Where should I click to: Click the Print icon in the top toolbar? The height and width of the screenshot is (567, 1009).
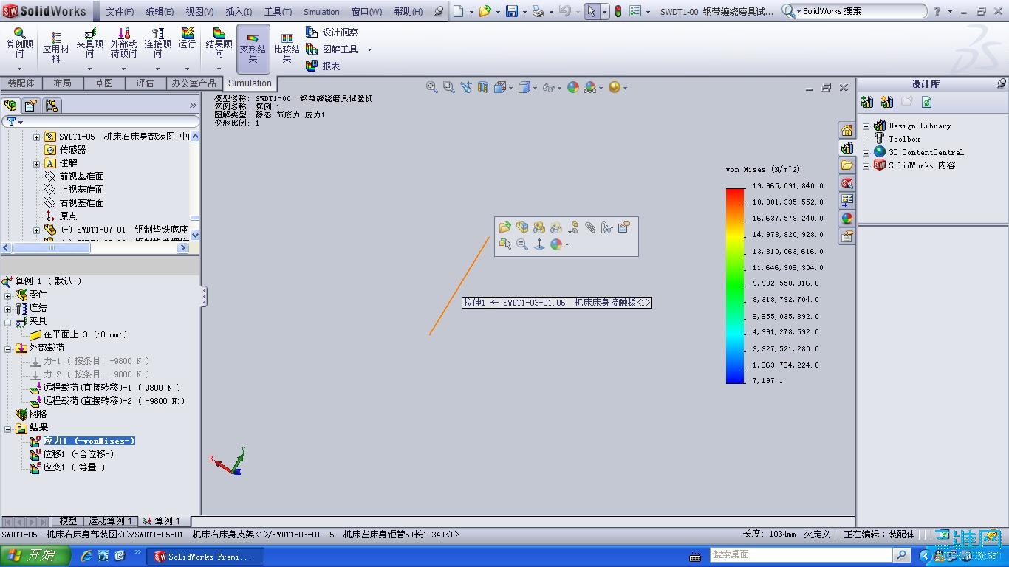[538, 11]
